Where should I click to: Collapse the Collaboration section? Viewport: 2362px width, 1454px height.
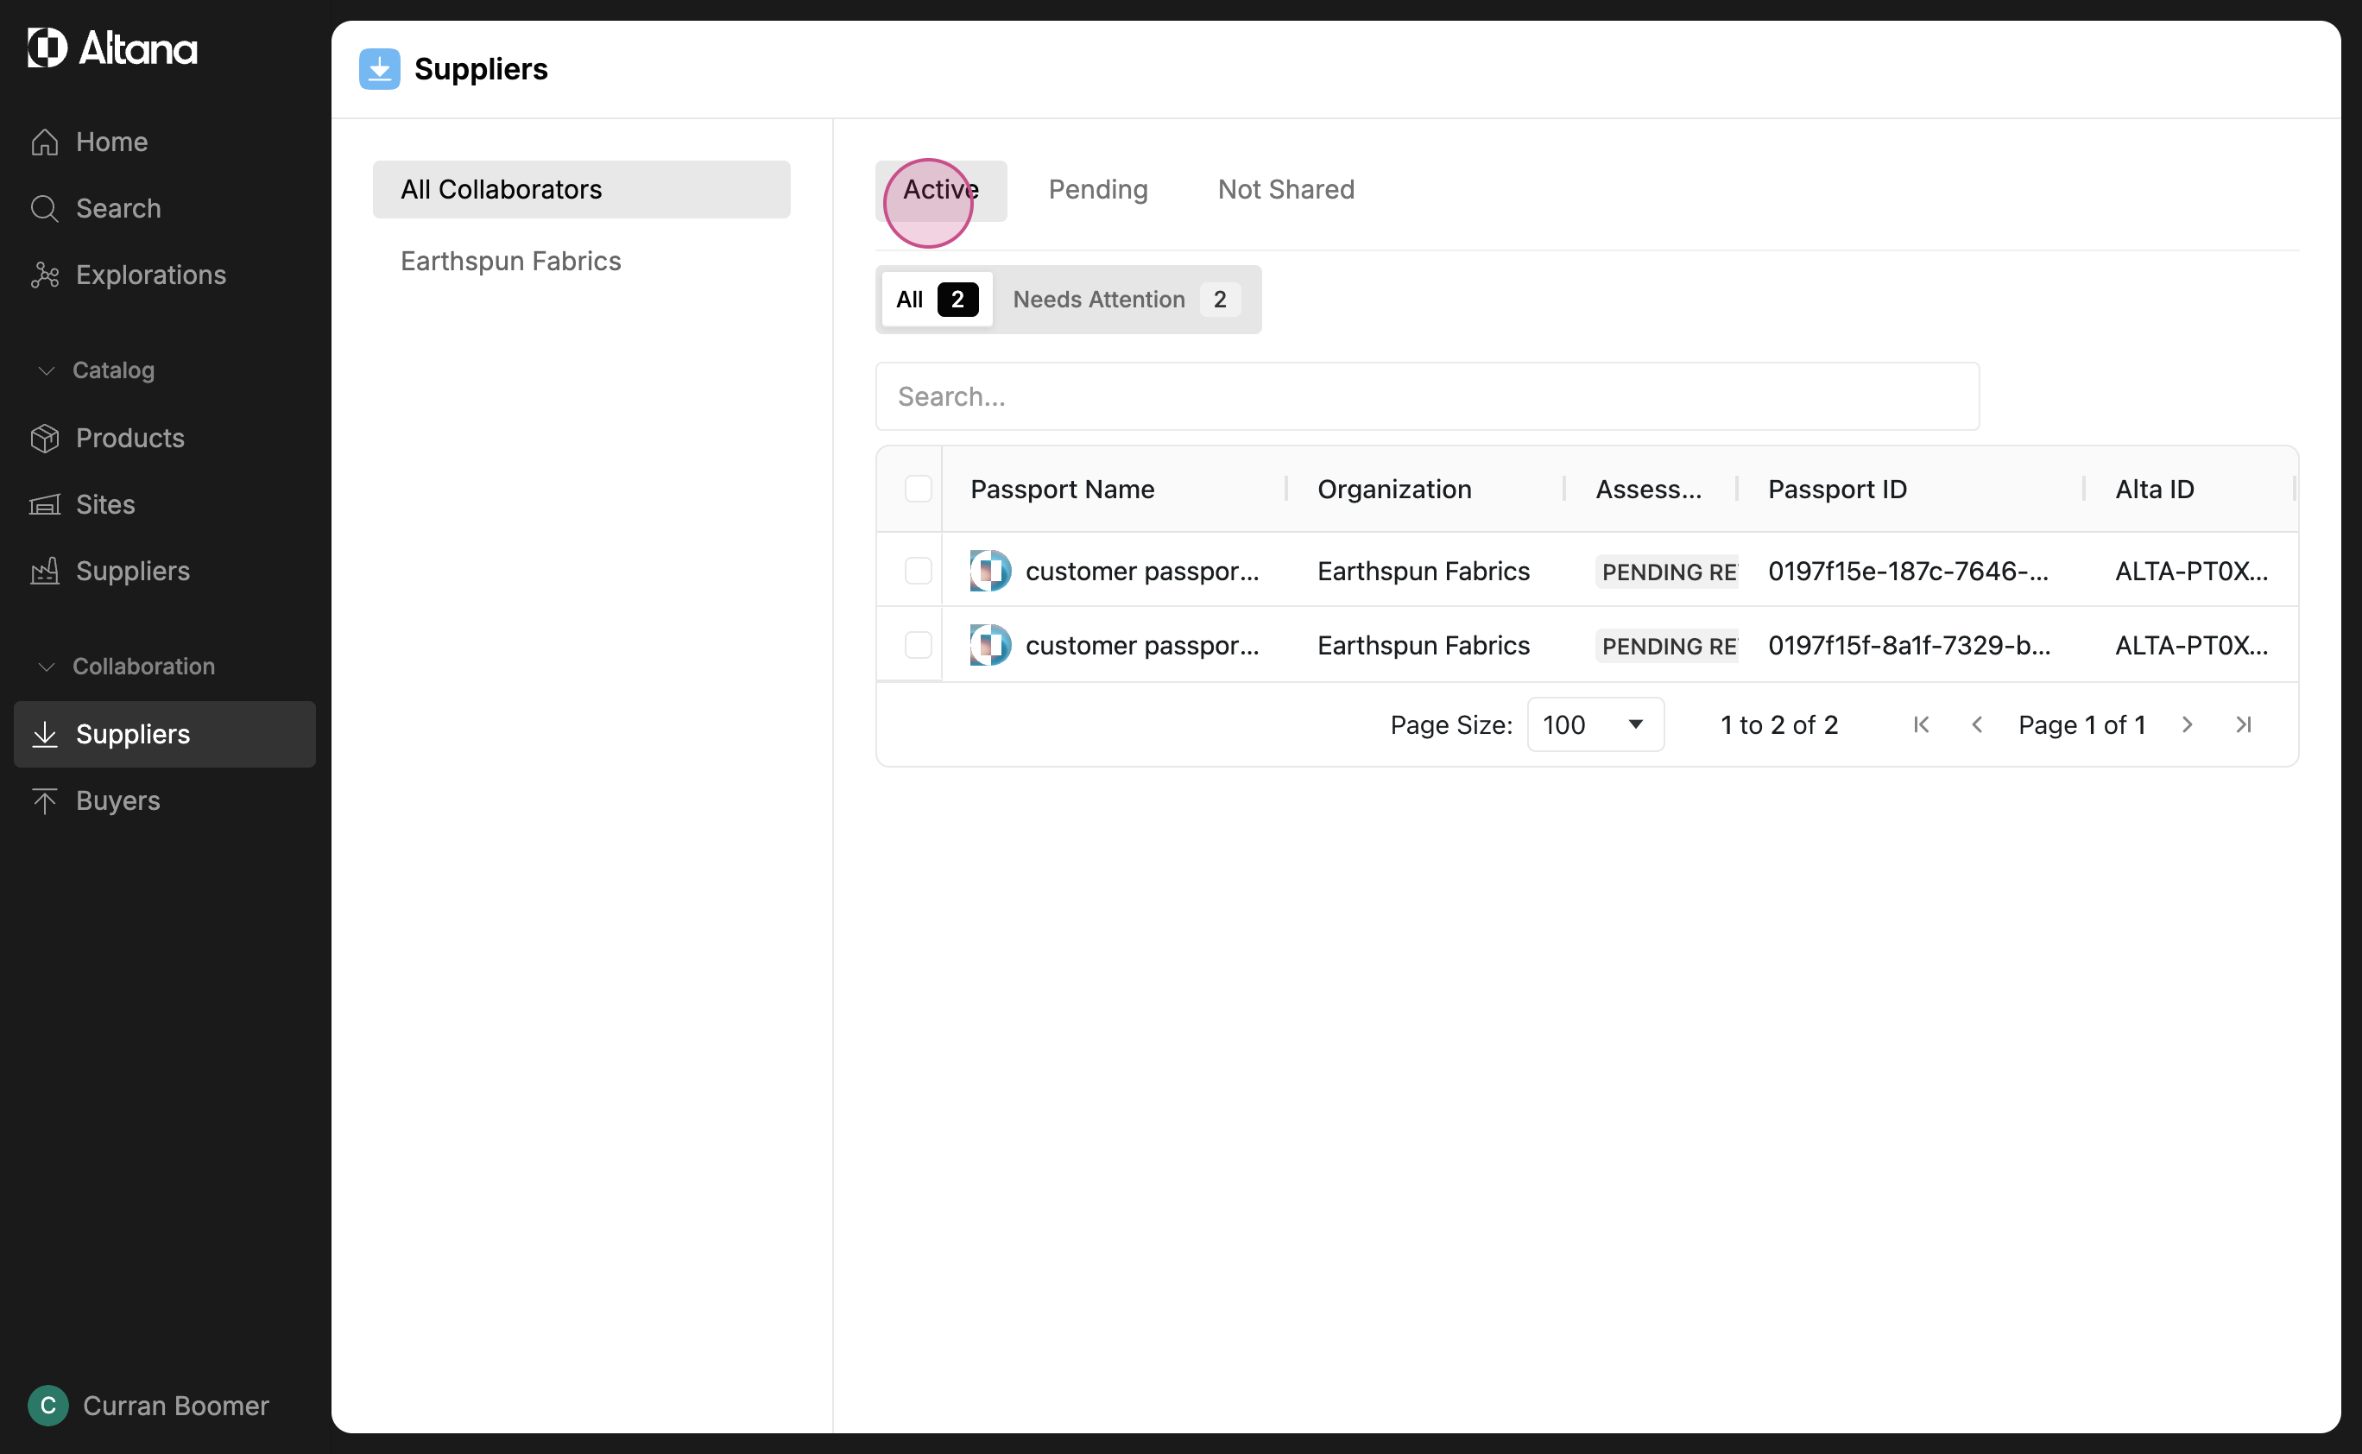click(x=45, y=667)
